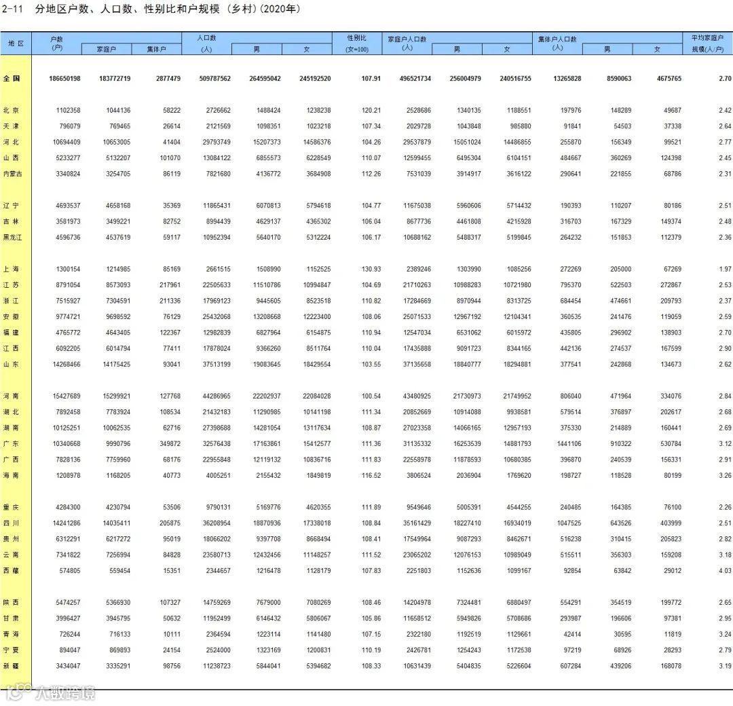Select Henan's sex ratio '100.54'
Image resolution: width=733 pixels, height=706 pixels.
coord(371,396)
